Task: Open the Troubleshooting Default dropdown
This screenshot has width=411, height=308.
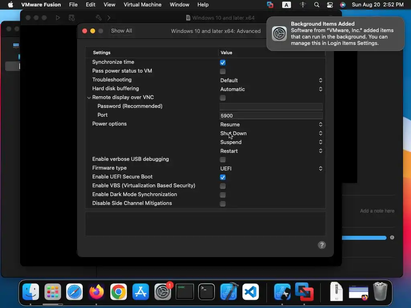Action: [x=271, y=80]
